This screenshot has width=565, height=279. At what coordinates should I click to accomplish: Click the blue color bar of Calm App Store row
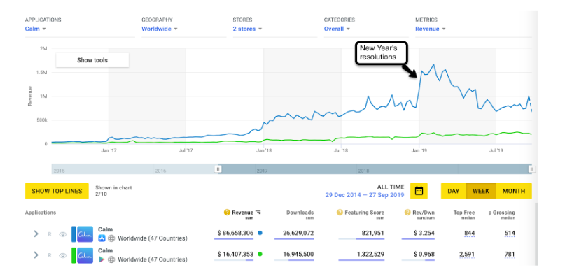[x=74, y=234]
